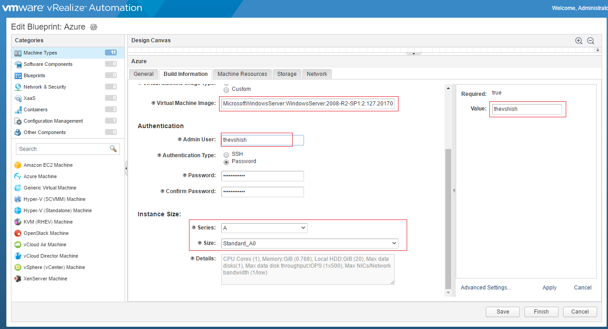The image size is (608, 329).
Task: Choose SSH authentication type
Action: pyautogui.click(x=226, y=155)
